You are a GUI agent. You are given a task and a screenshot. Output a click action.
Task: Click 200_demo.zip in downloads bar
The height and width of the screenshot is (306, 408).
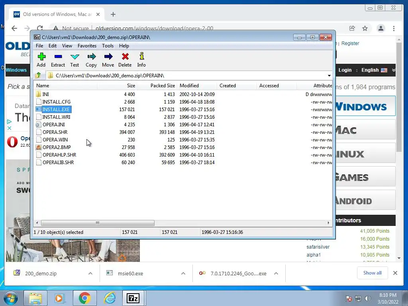[41, 273]
